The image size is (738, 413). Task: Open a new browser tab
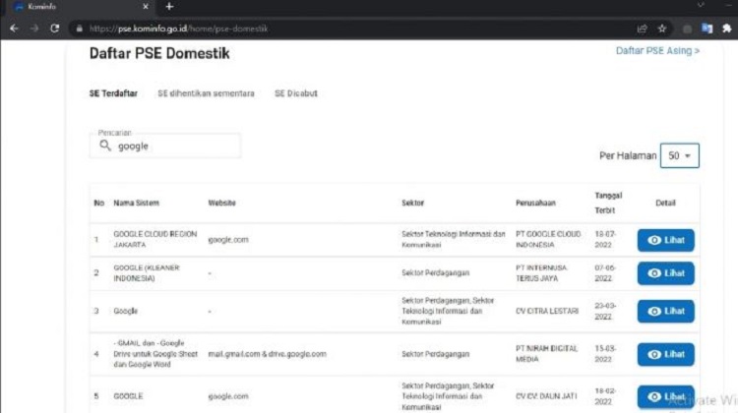point(169,7)
